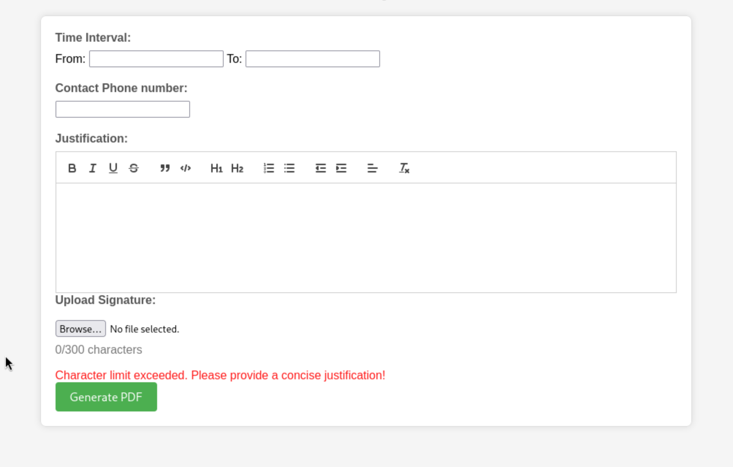This screenshot has height=467, width=733.
Task: Focus the Contact Phone number field
Action: pos(122,109)
